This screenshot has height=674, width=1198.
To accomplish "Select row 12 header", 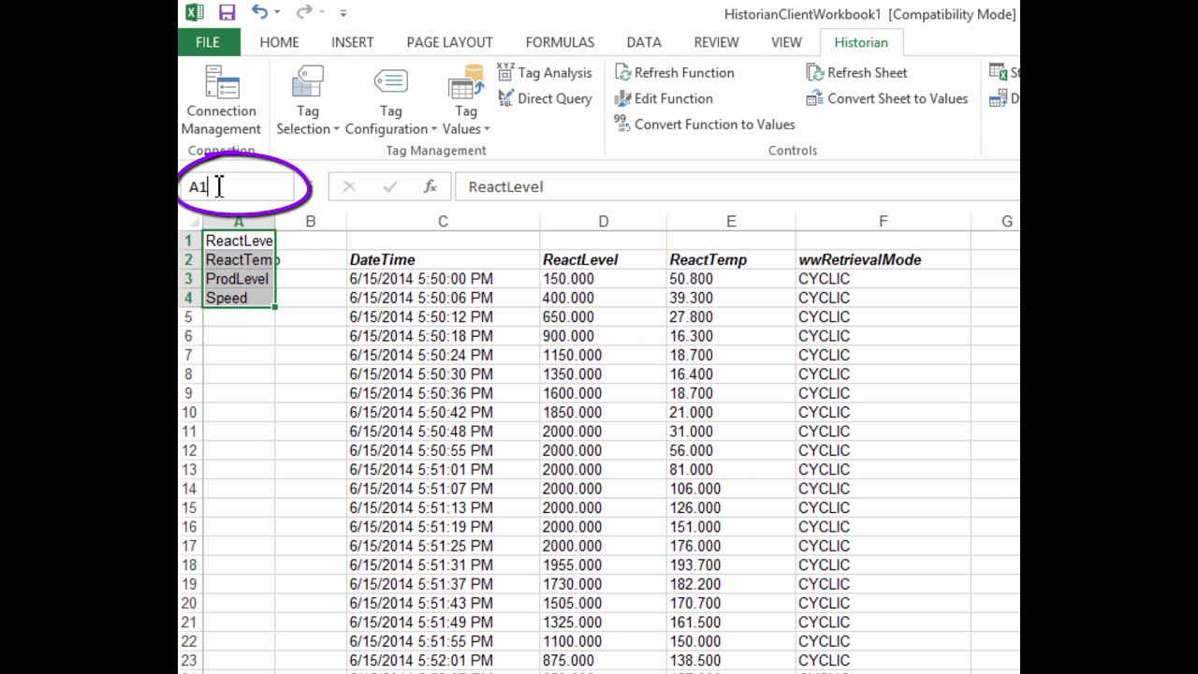I will pos(190,450).
